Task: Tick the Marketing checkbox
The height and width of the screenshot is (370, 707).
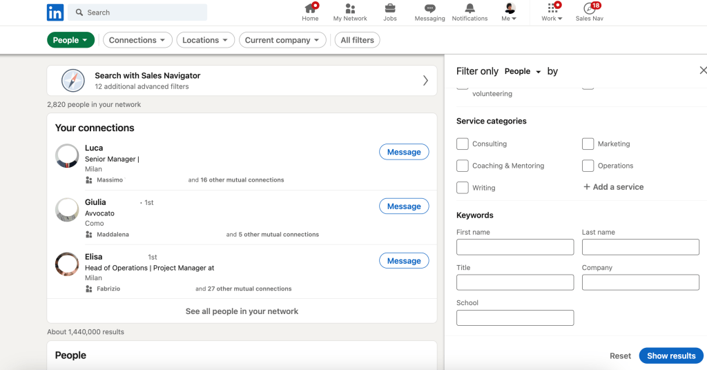Action: coord(588,144)
